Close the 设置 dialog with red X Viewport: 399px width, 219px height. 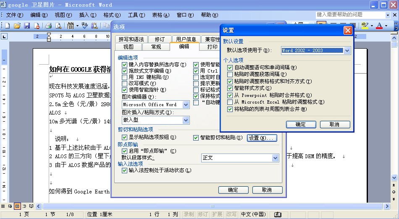pyautogui.click(x=348, y=31)
